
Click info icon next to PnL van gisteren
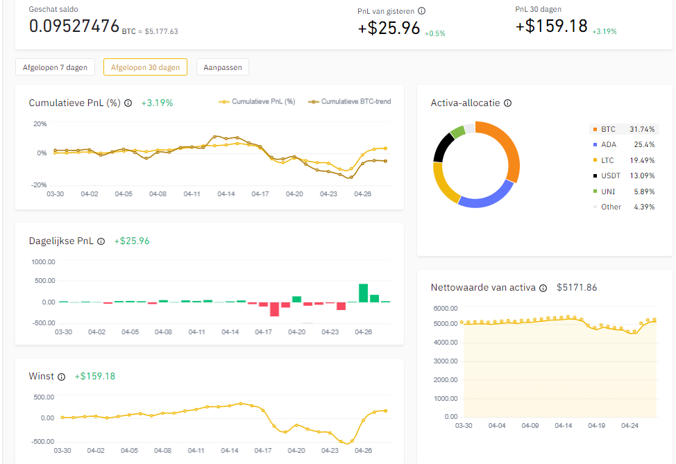pyautogui.click(x=422, y=11)
